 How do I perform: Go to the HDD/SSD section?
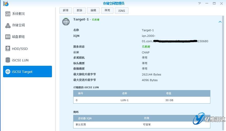click(20, 49)
